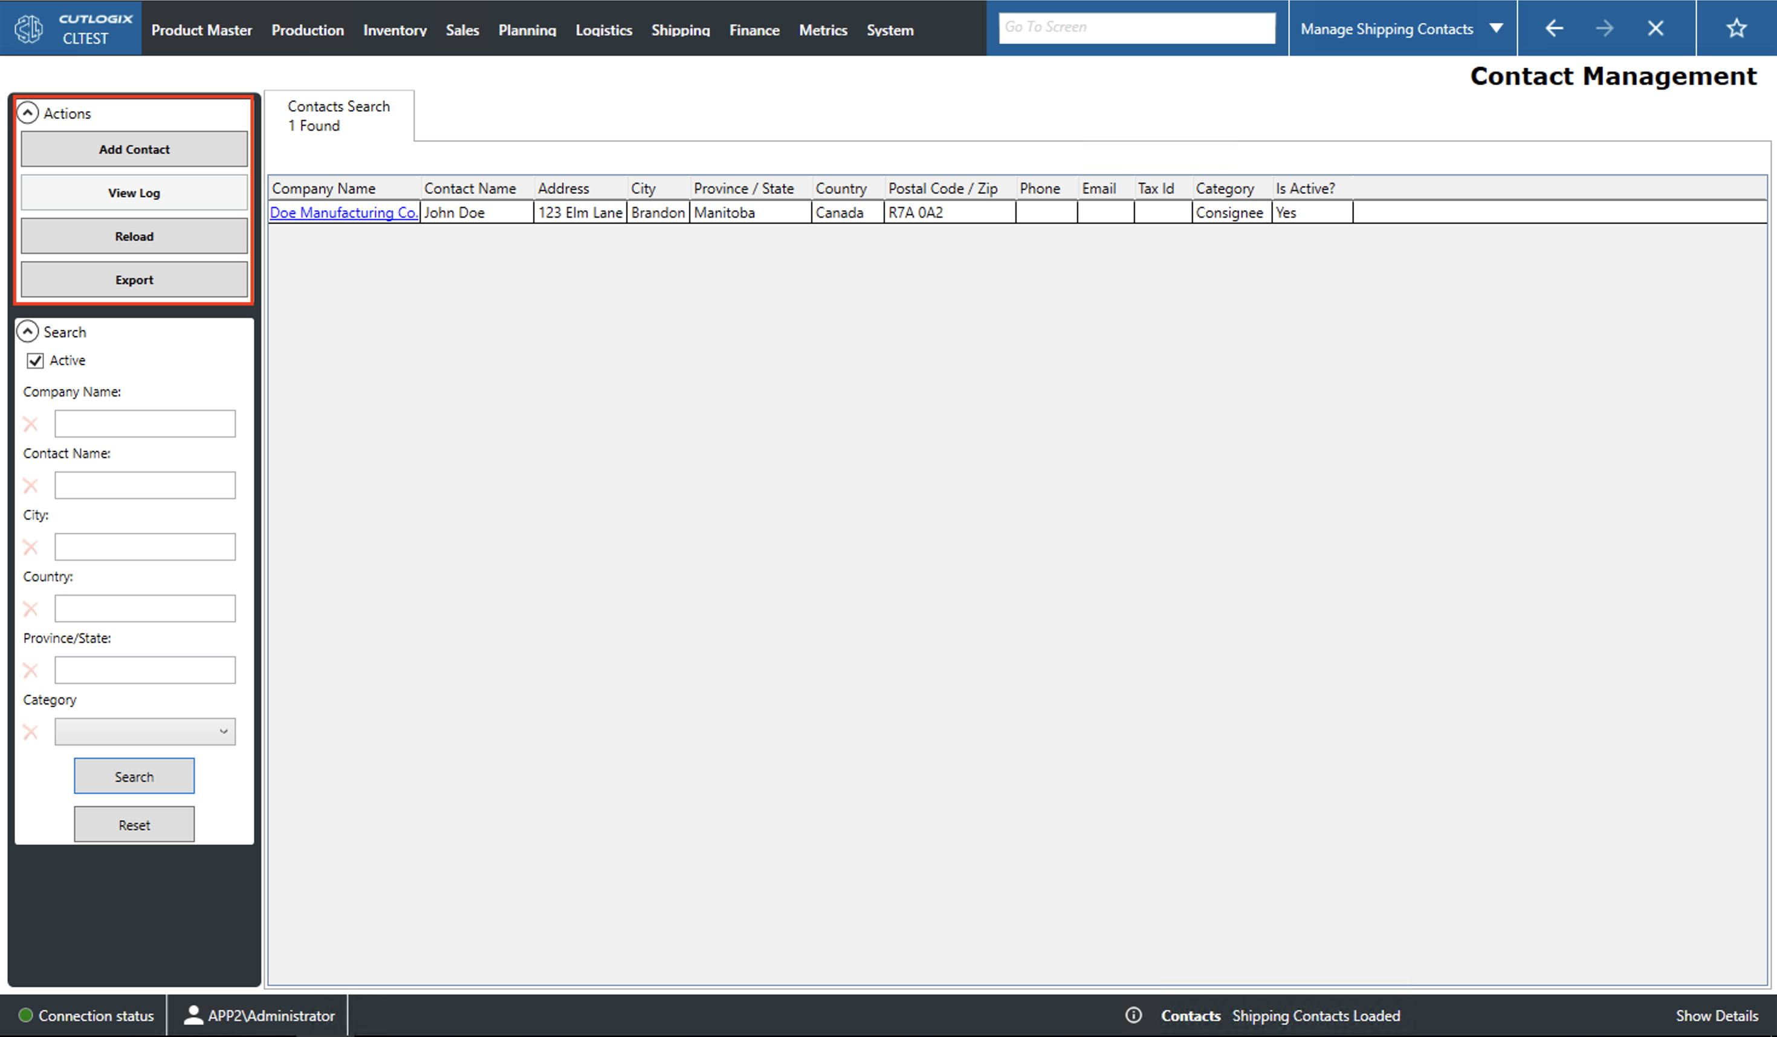Uncheck the Active search checkbox
The height and width of the screenshot is (1037, 1777).
(x=35, y=360)
